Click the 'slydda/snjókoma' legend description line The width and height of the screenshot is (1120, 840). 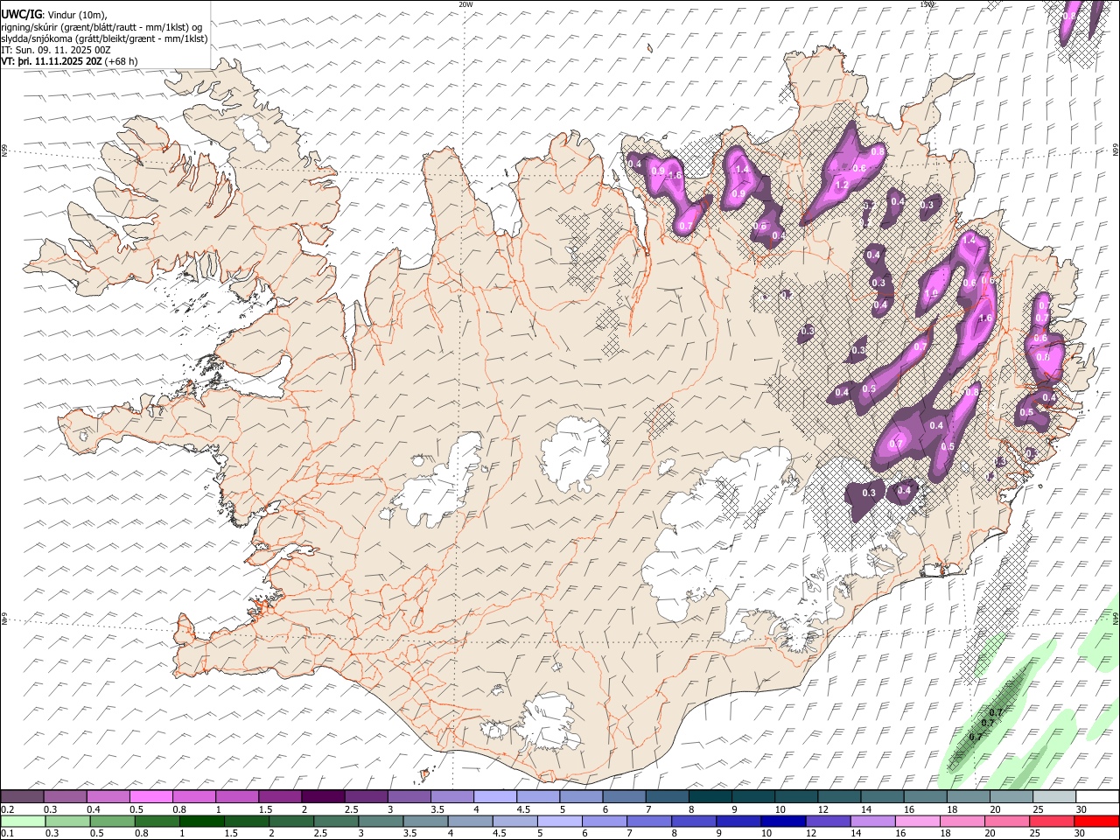click(x=104, y=38)
